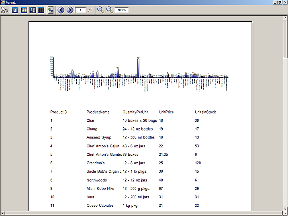Switch to single page view
Viewport: 288px width, 216px height.
pyautogui.click(x=15, y=10)
